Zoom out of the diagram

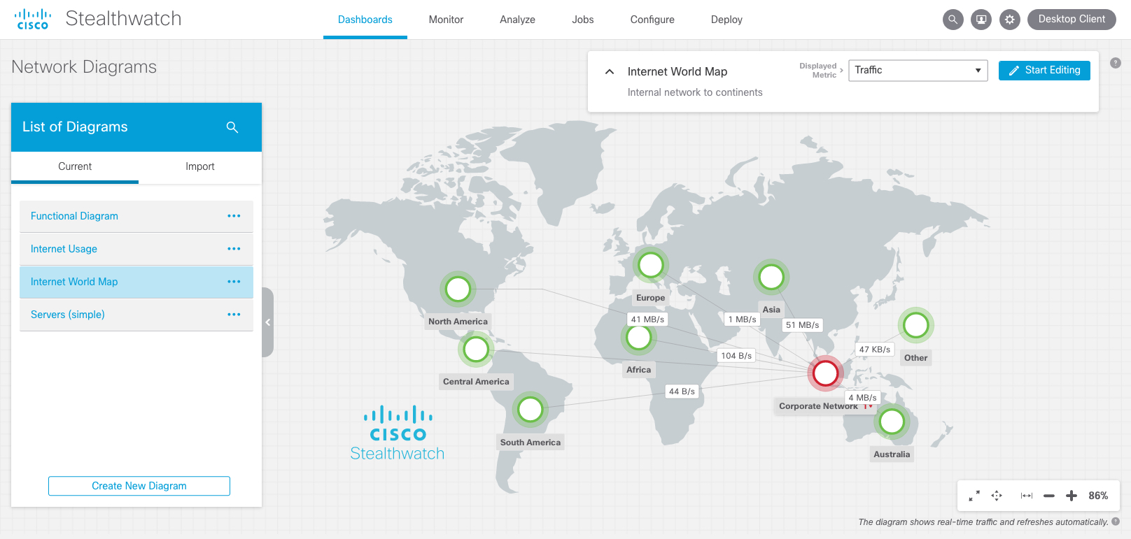(x=1048, y=496)
